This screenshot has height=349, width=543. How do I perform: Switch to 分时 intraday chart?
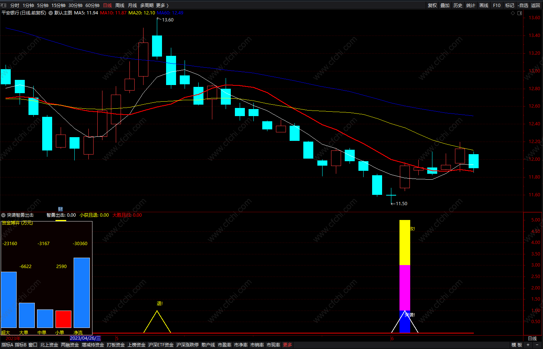pos(15,5)
